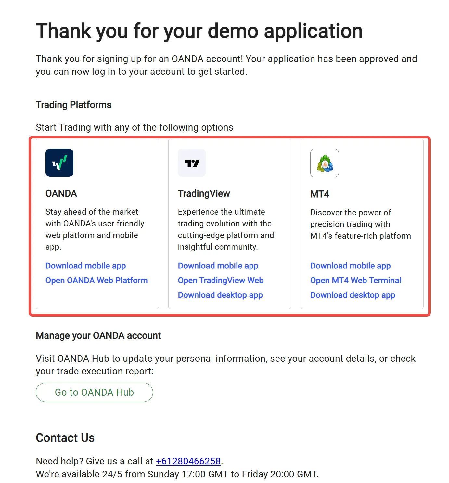Download the TradingView desktop app

point(220,295)
